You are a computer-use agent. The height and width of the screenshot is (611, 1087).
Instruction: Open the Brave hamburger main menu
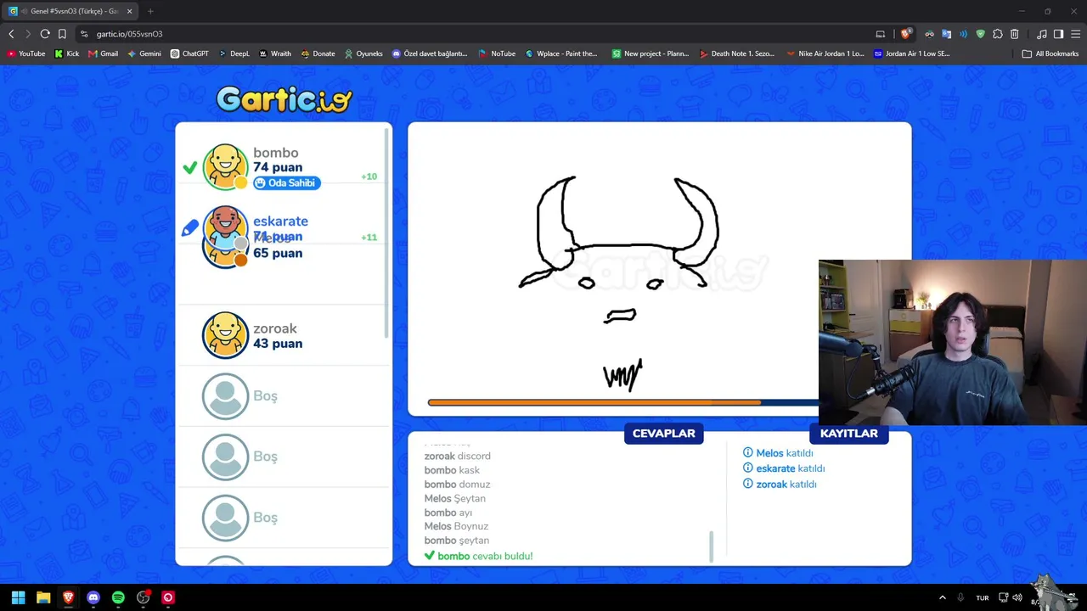point(1075,34)
